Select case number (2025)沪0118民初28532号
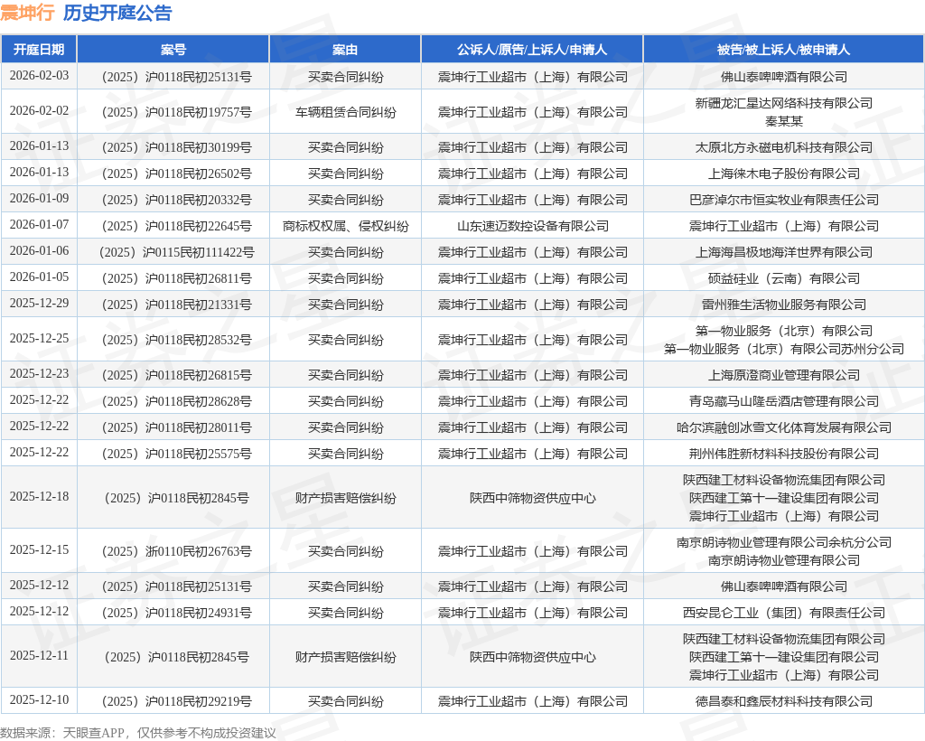Image resolution: width=925 pixels, height=741 pixels. coord(176,340)
